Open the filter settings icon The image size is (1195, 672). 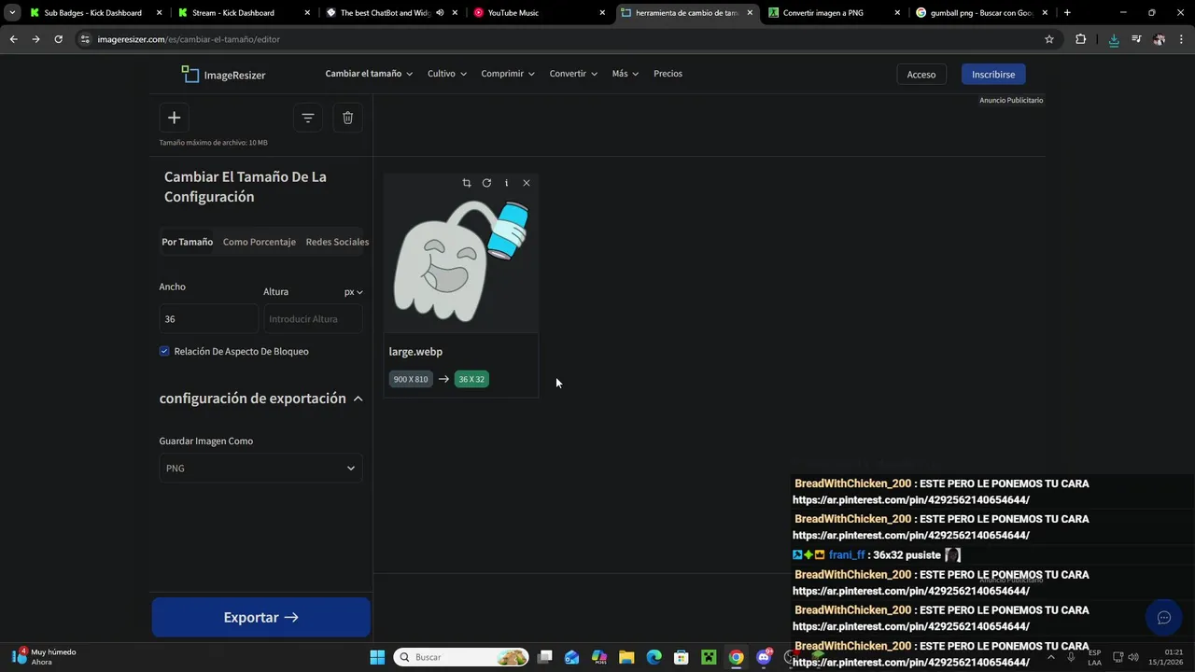tap(307, 118)
